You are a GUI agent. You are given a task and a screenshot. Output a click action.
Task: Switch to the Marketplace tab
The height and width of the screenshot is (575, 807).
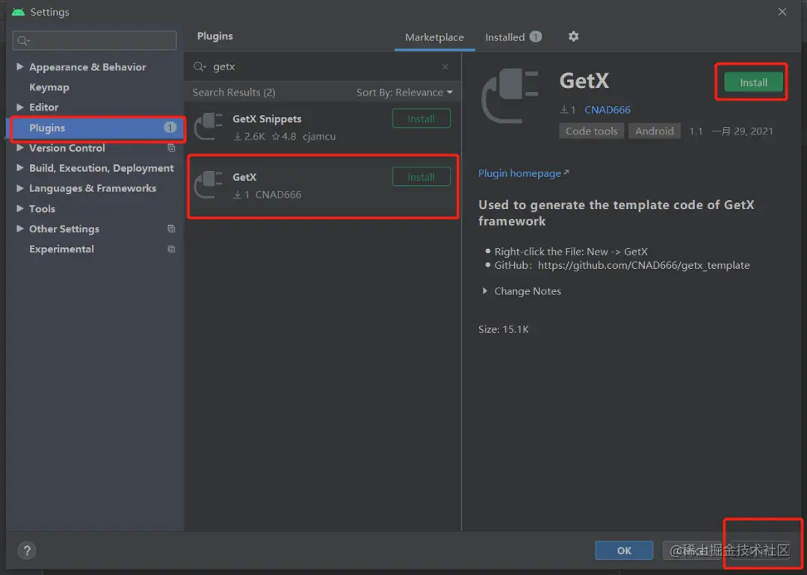pos(434,37)
